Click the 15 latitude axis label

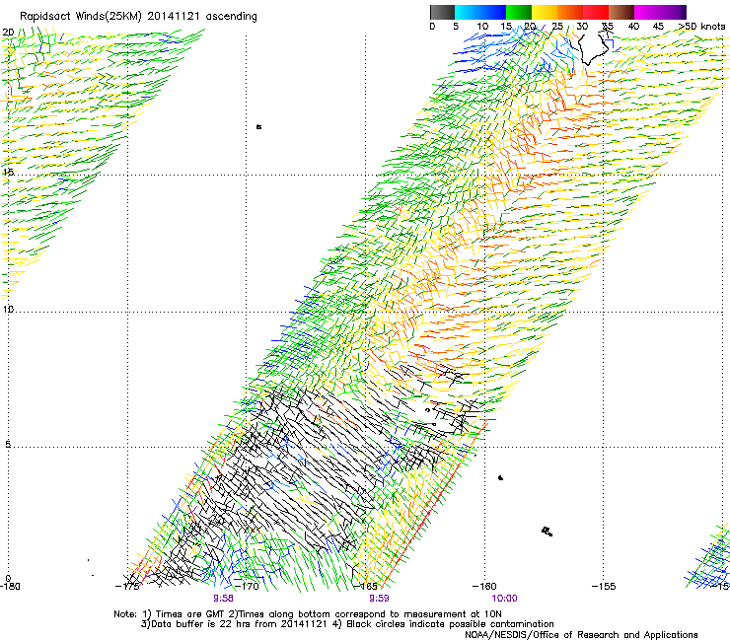[x=8, y=173]
